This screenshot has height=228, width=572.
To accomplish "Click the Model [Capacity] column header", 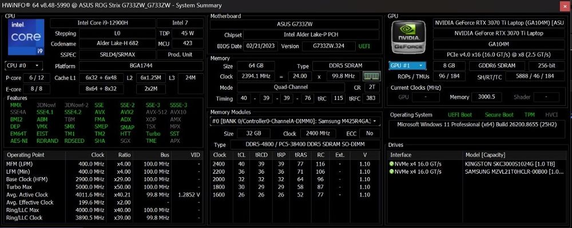I will click(x=514, y=155).
